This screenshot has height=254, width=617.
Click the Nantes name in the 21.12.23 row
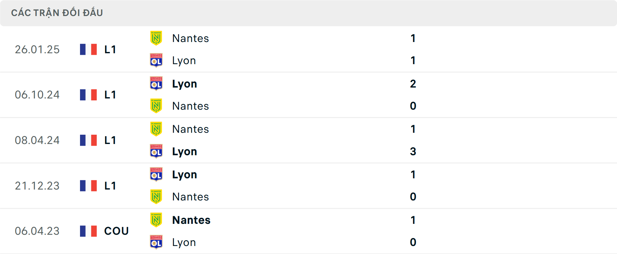[190, 197]
